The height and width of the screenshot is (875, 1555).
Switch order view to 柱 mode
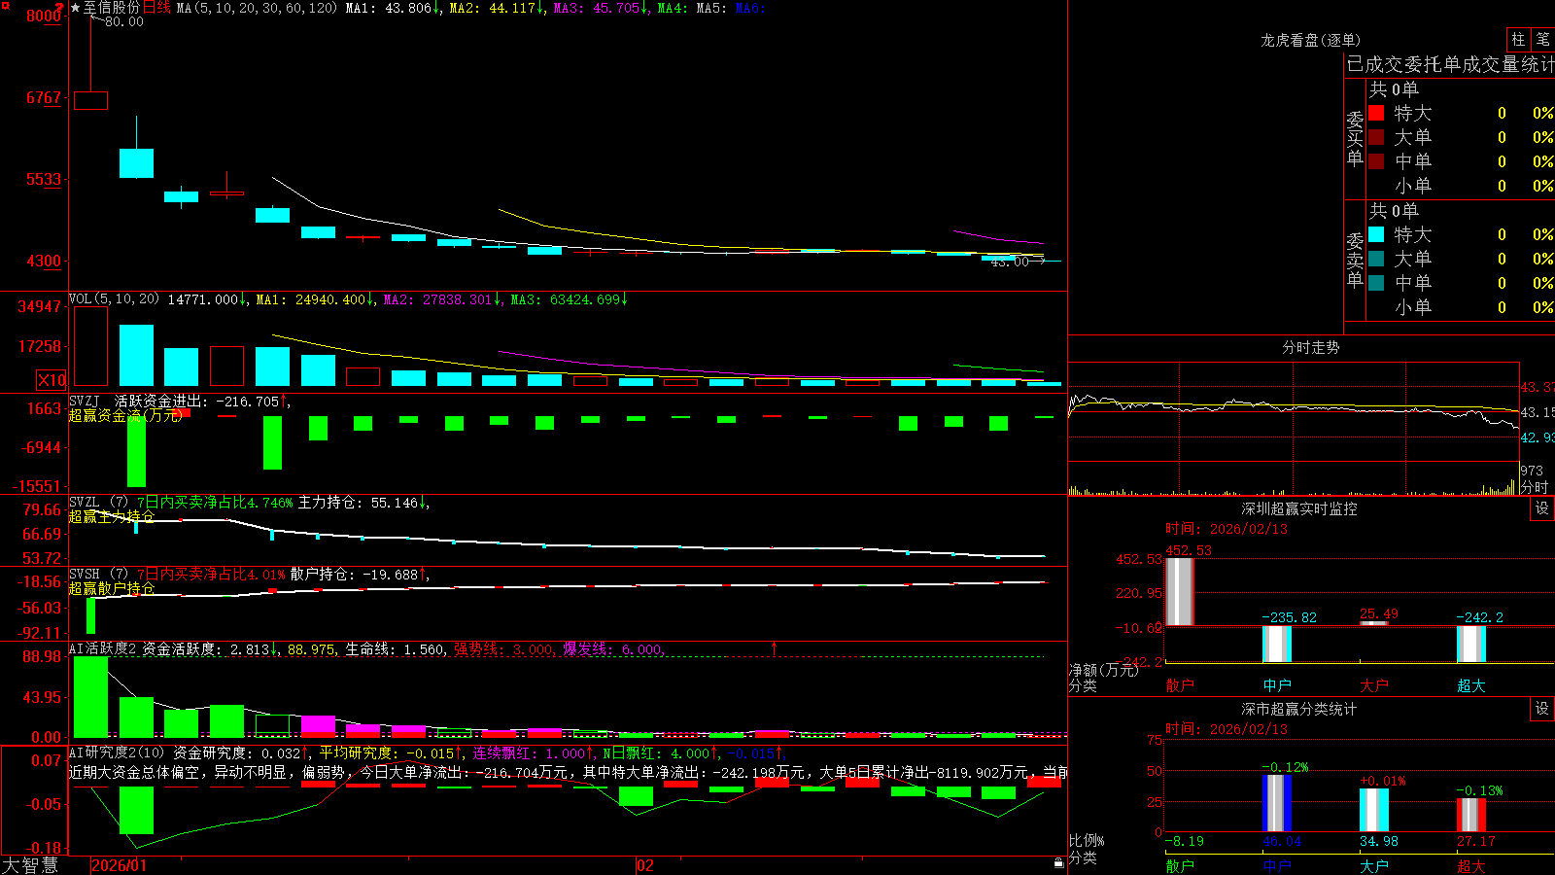coord(1518,39)
